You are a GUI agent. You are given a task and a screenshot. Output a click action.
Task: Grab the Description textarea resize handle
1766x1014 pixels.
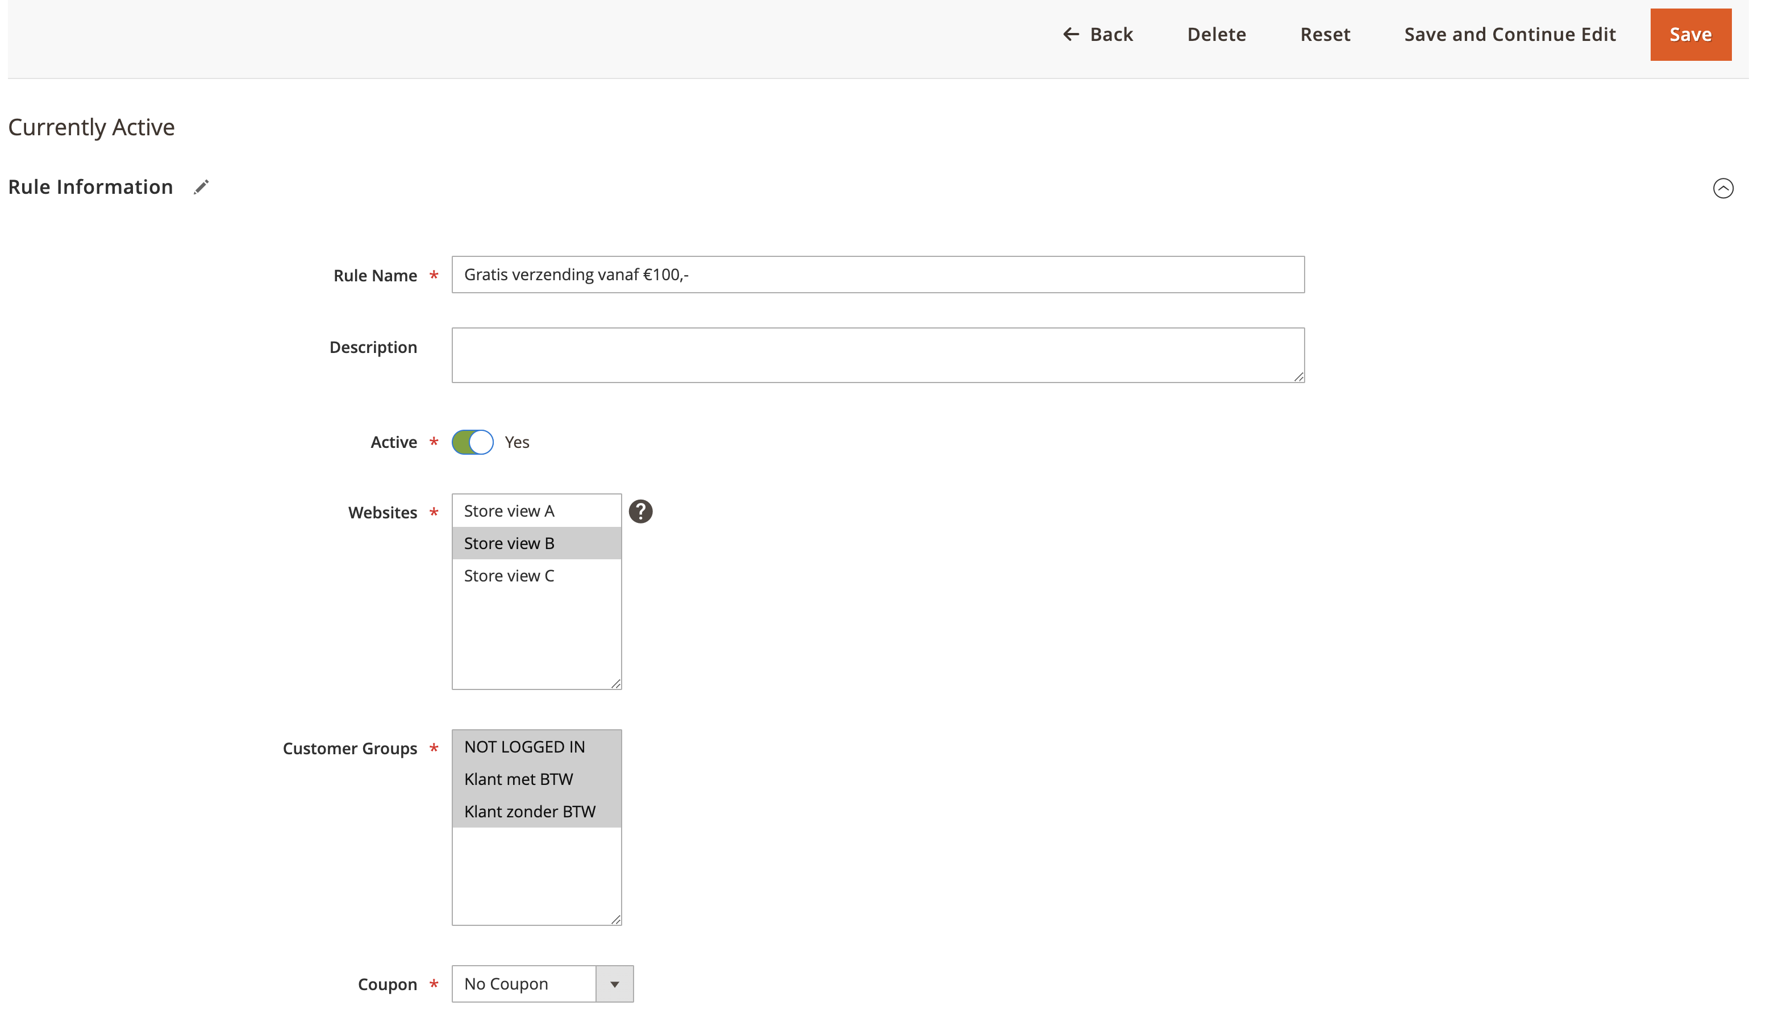[1298, 377]
